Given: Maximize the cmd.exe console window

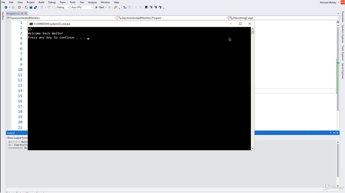Looking at the screenshot, I should (240, 24).
